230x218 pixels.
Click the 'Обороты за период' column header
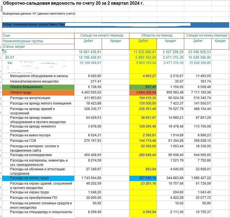tap(157, 35)
